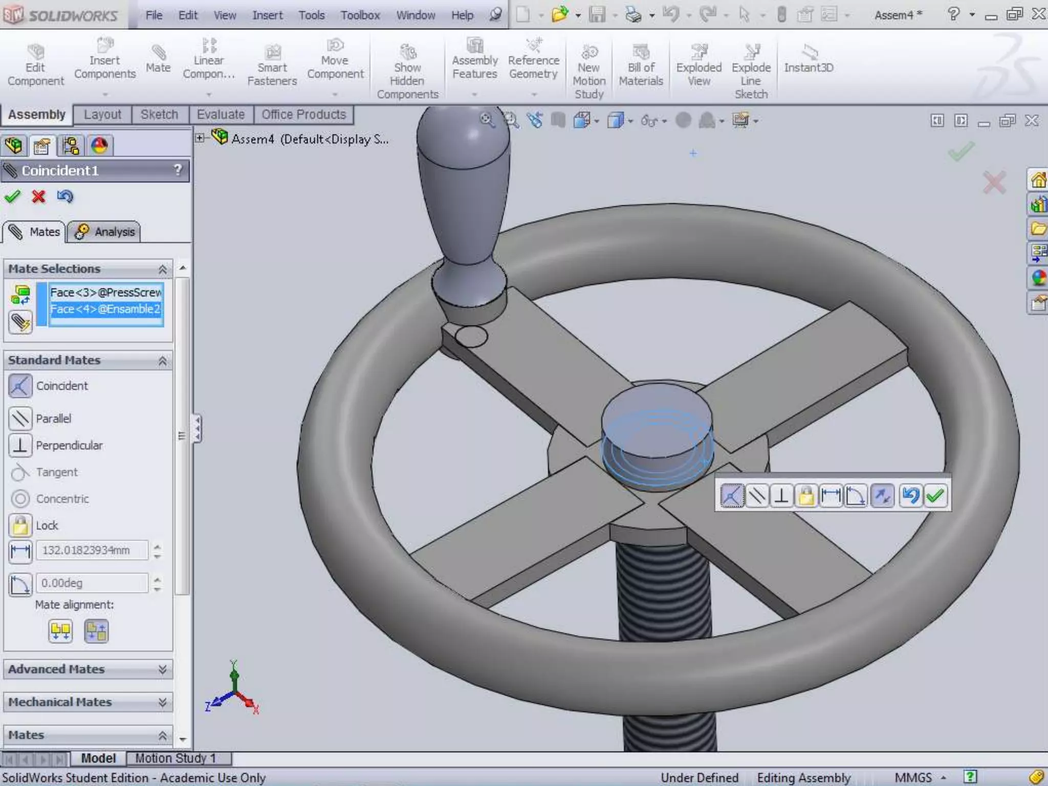The width and height of the screenshot is (1048, 786).
Task: Cancel the mate with the red X
Action: (38, 196)
